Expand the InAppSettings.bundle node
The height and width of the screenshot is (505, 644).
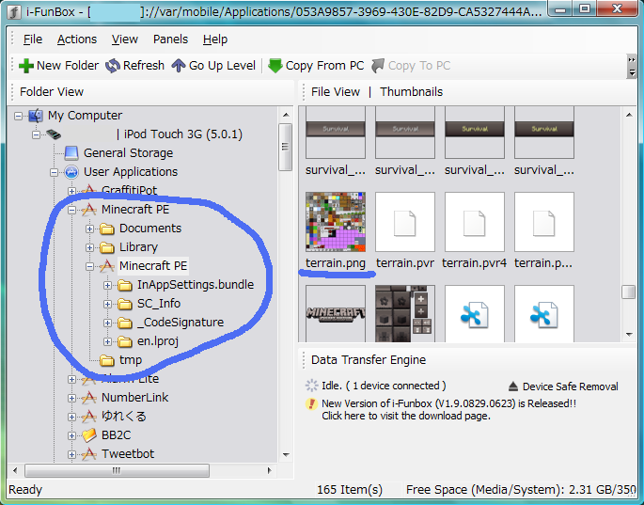[x=107, y=285]
